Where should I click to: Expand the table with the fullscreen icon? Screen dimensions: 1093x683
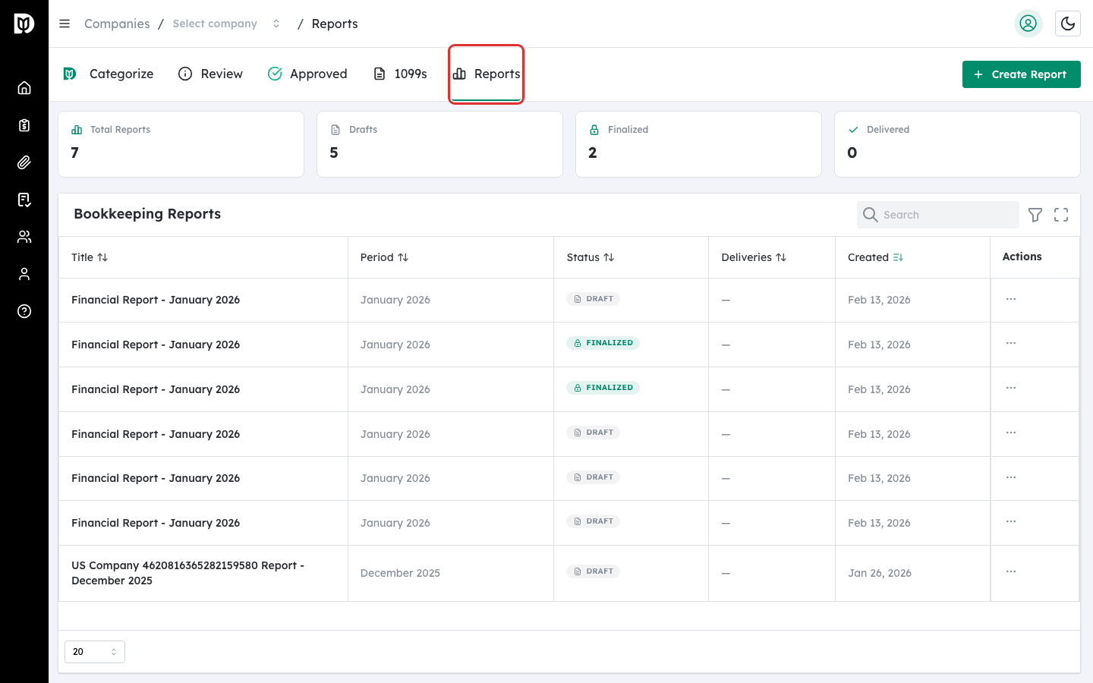click(x=1061, y=215)
